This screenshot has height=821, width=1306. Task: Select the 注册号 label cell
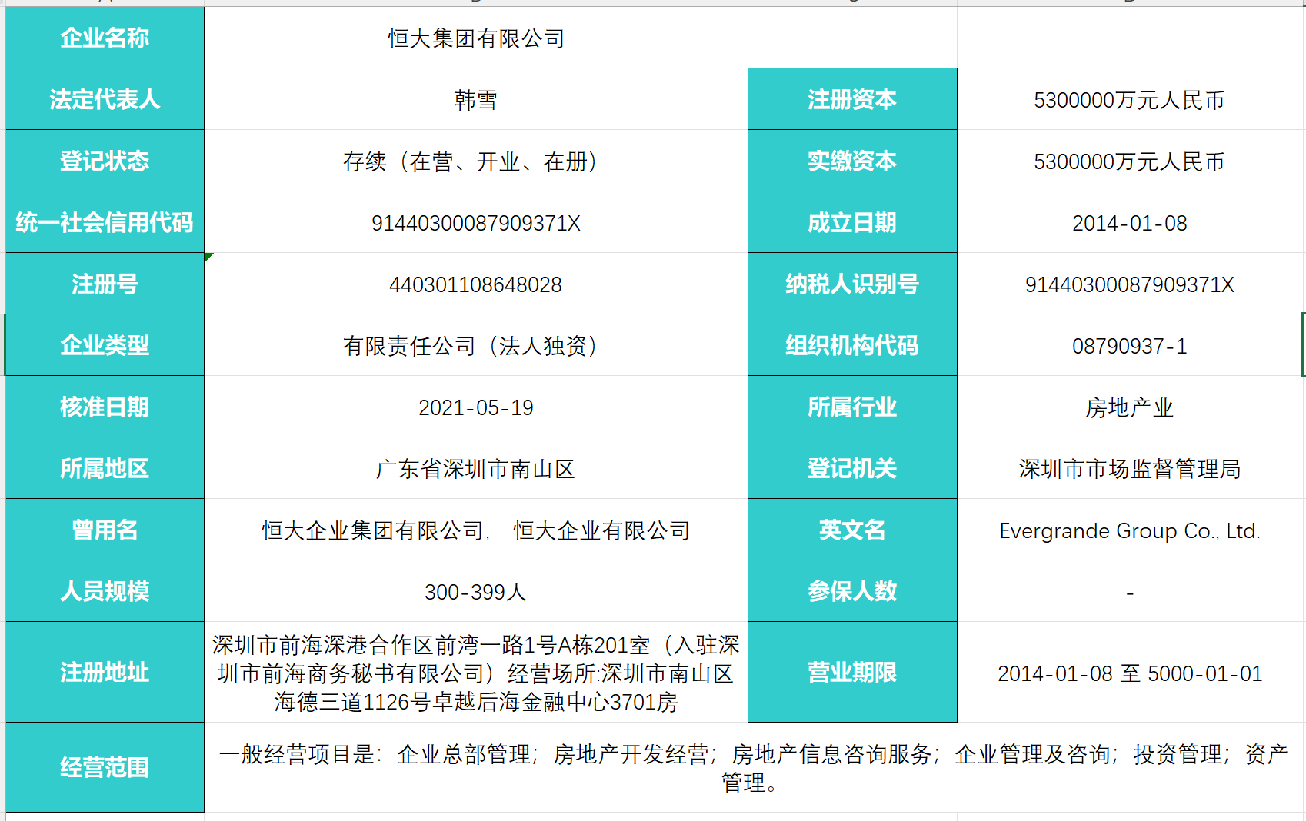click(x=105, y=284)
